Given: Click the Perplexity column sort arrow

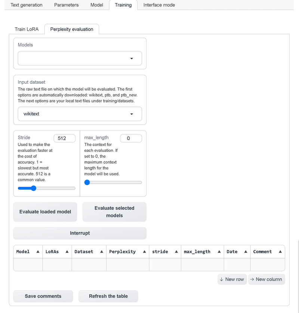Looking at the screenshot, I should (144, 252).
